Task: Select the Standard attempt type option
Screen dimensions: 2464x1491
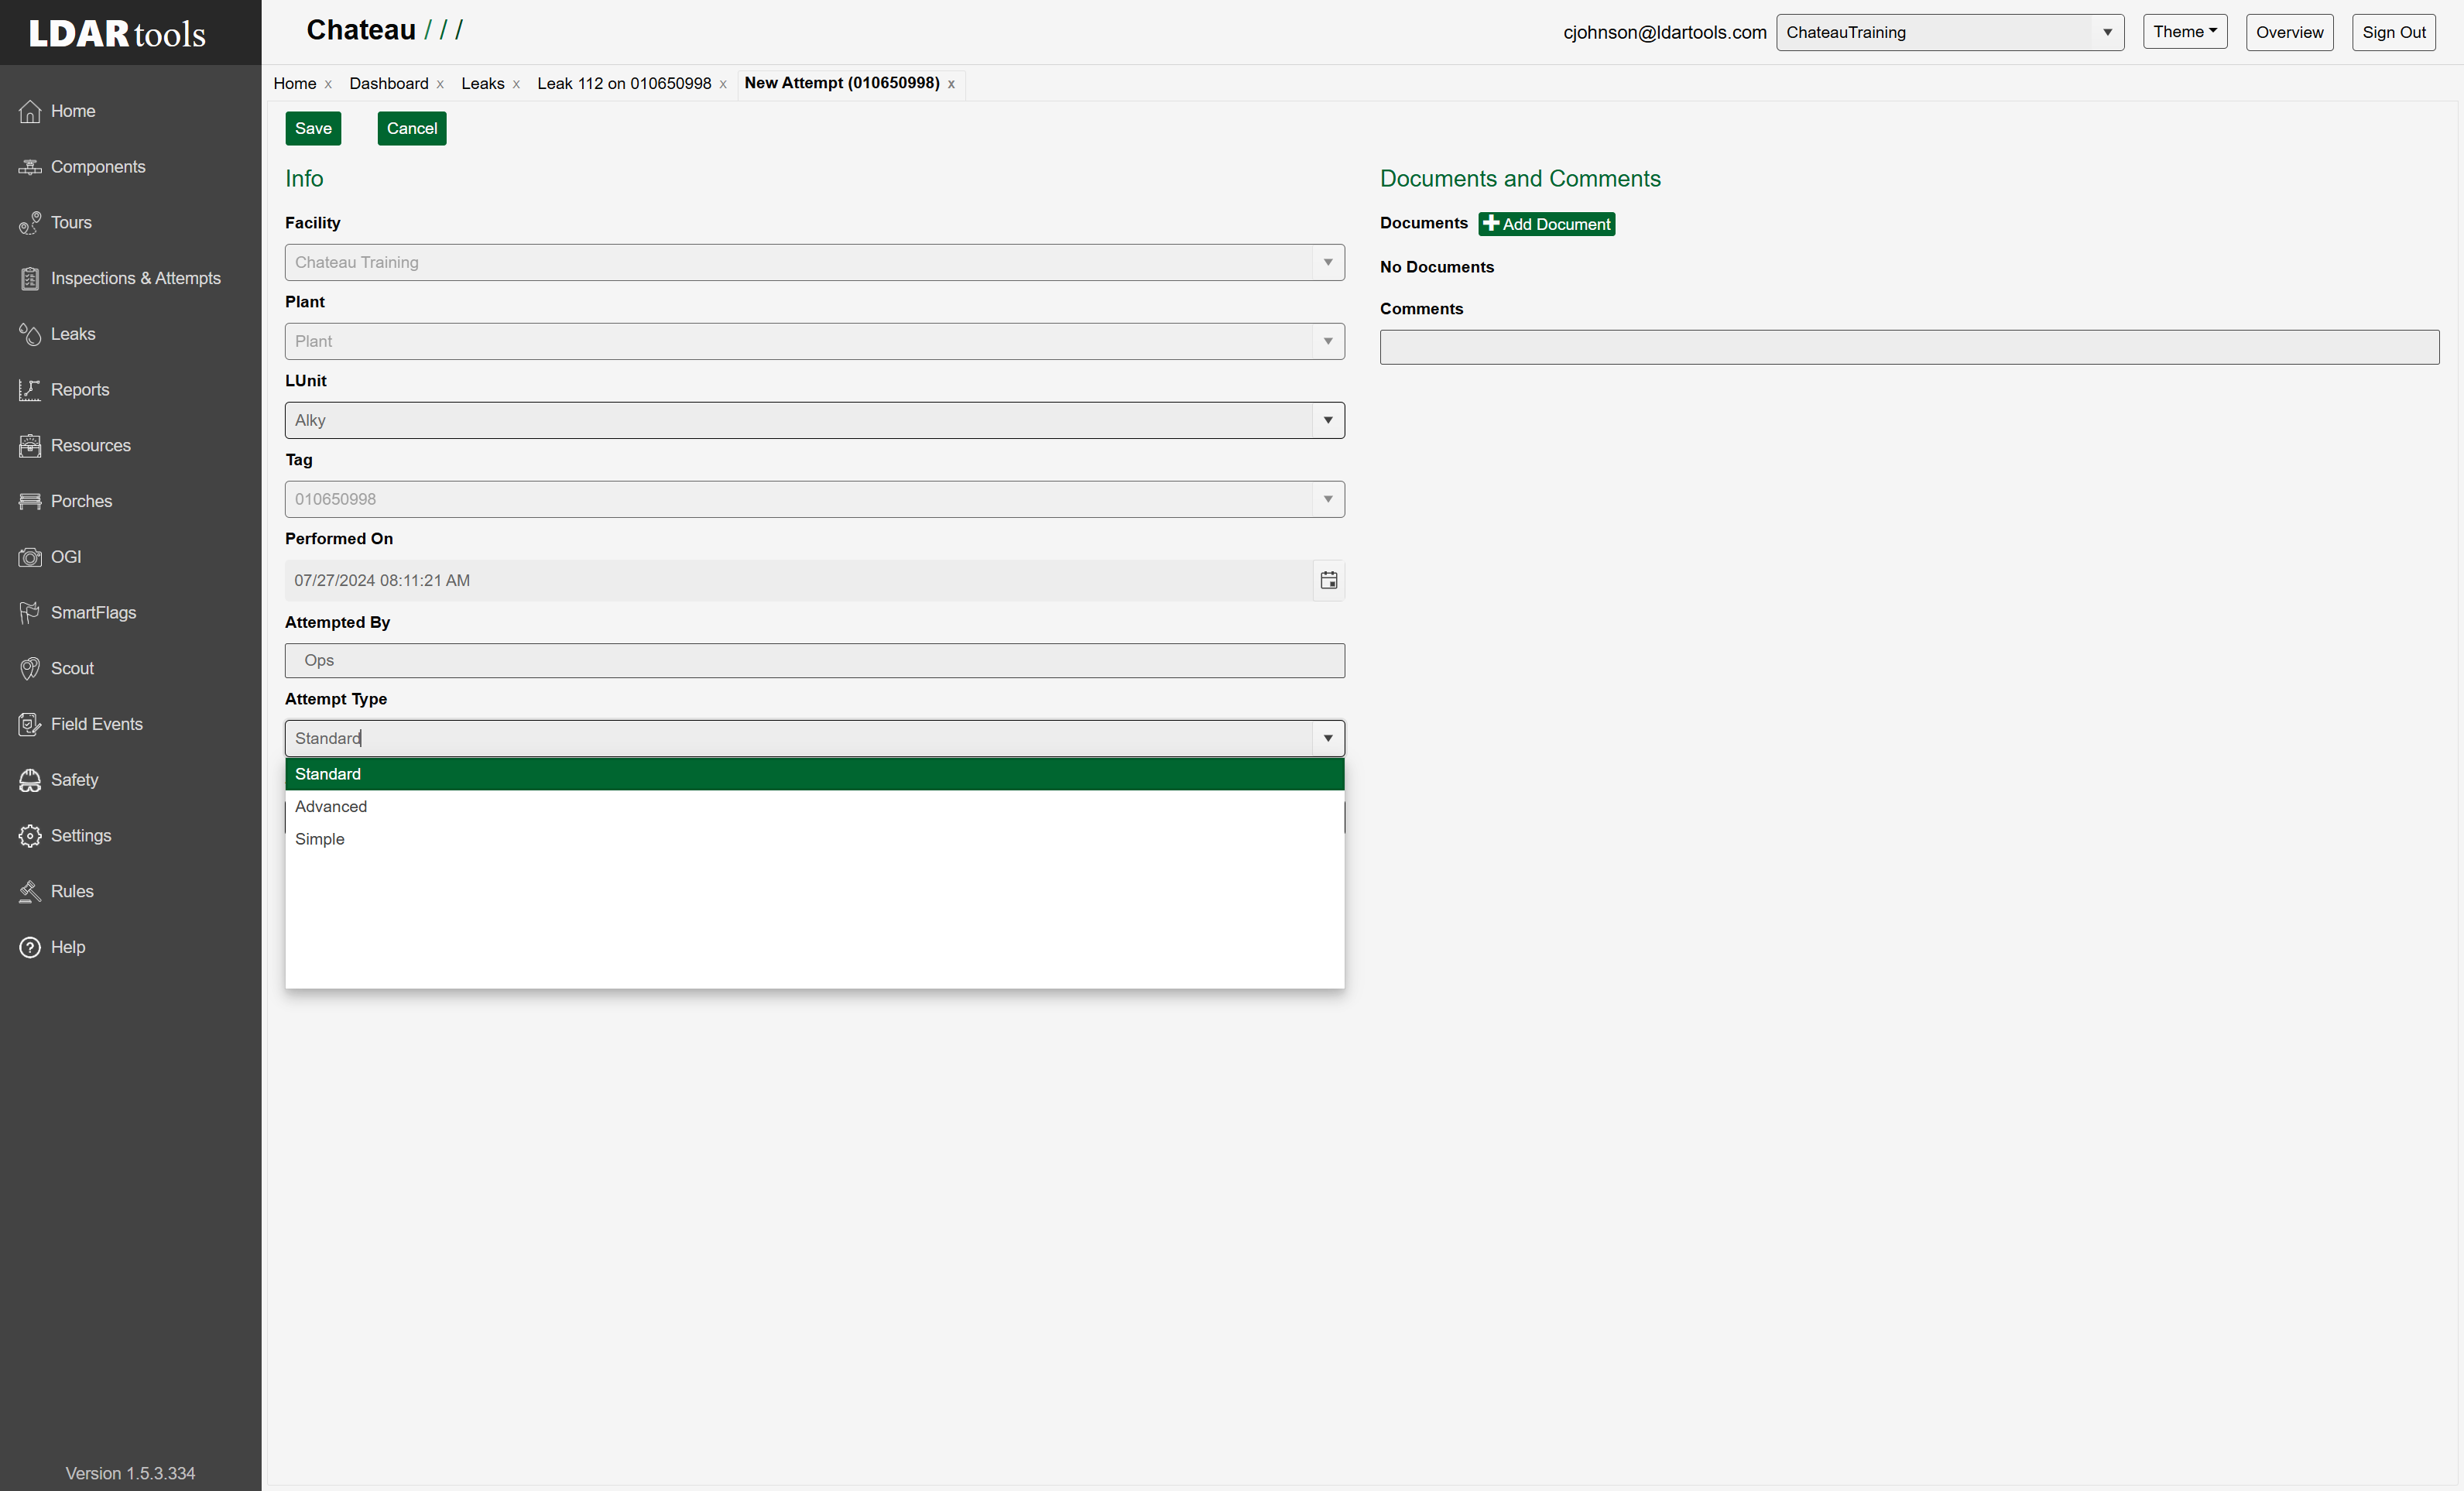Action: [x=815, y=774]
